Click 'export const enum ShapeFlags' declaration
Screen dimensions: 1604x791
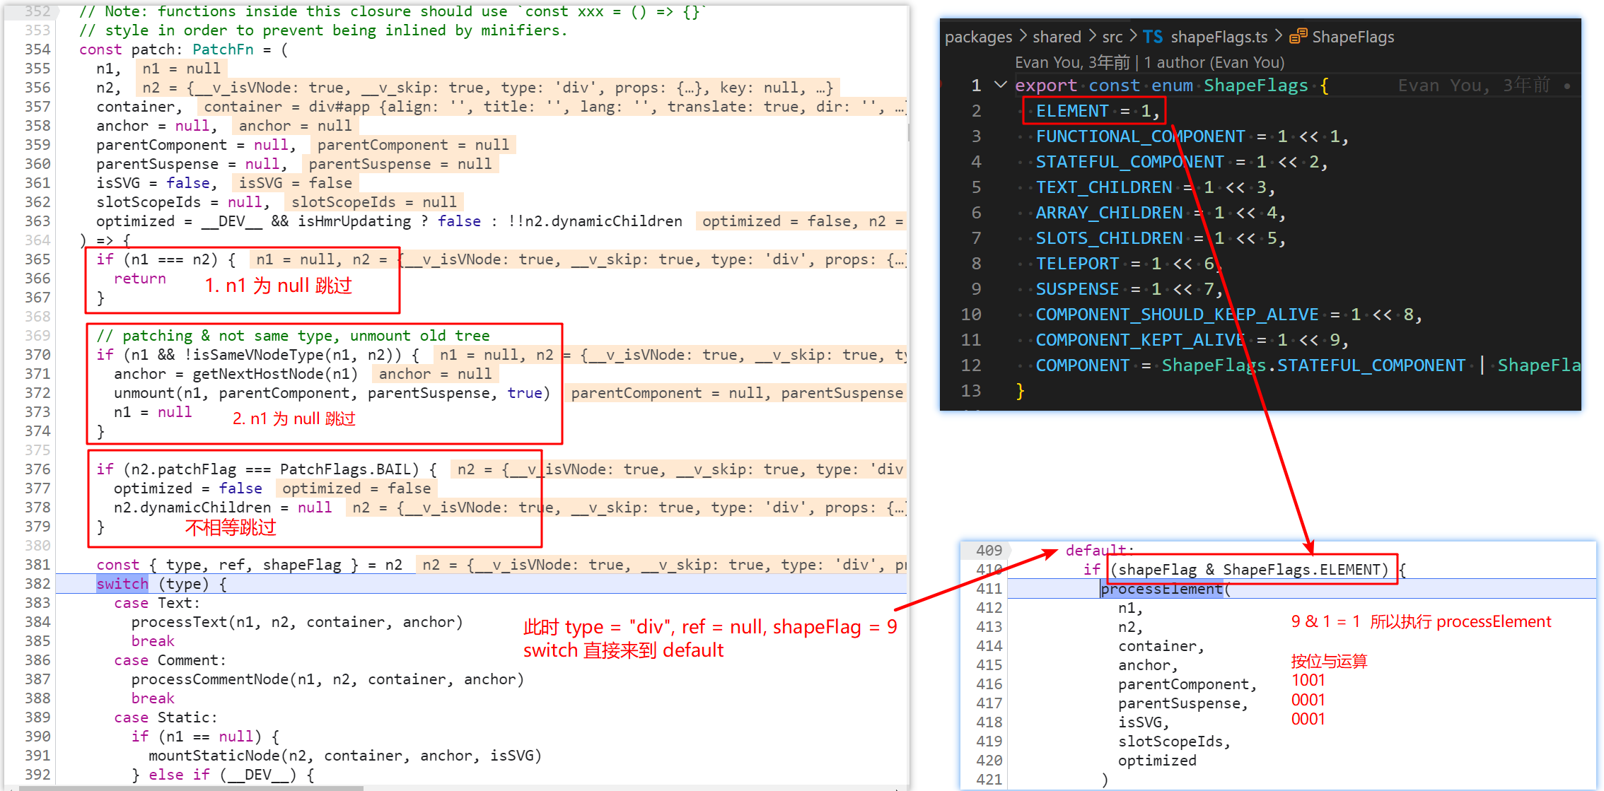pos(1162,86)
